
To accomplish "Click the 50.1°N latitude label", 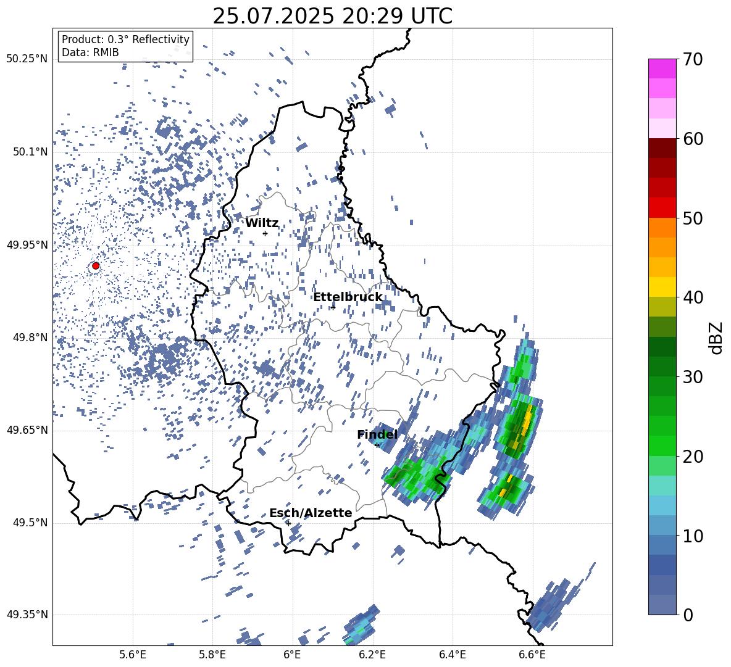I will [30, 152].
